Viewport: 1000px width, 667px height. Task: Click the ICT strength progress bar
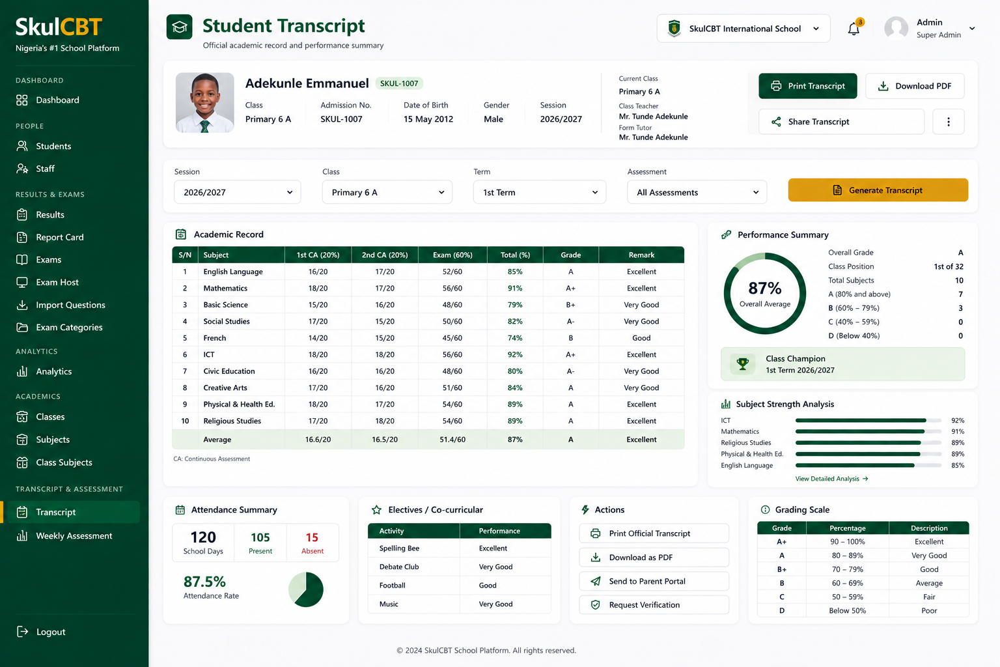point(868,420)
